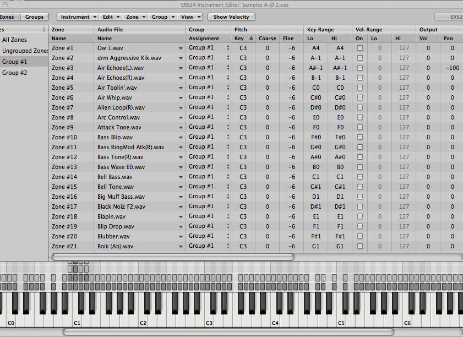Toggle velocity range On for Zone #5

coord(359,88)
